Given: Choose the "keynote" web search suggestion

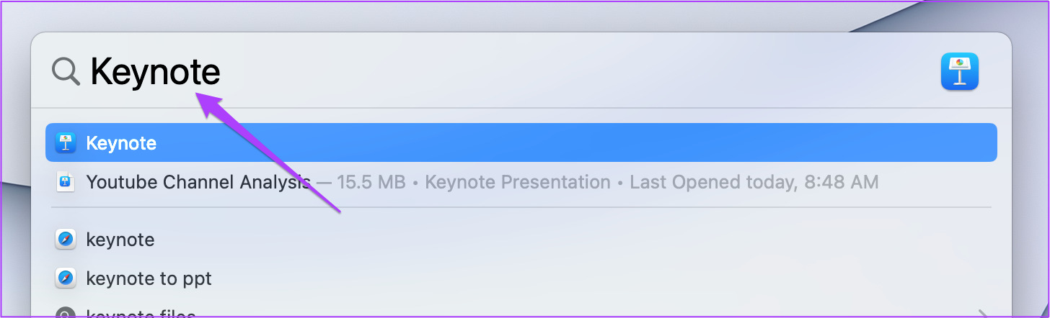Looking at the screenshot, I should point(521,240).
